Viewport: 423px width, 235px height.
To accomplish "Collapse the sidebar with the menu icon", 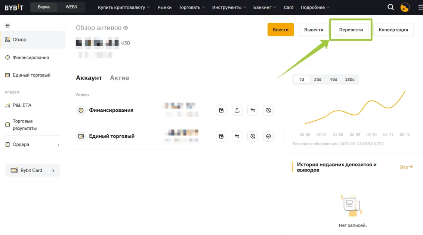I will pos(7,25).
